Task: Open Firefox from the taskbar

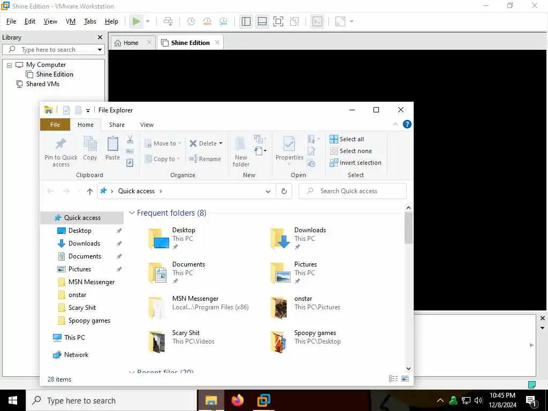Action: 238,400
